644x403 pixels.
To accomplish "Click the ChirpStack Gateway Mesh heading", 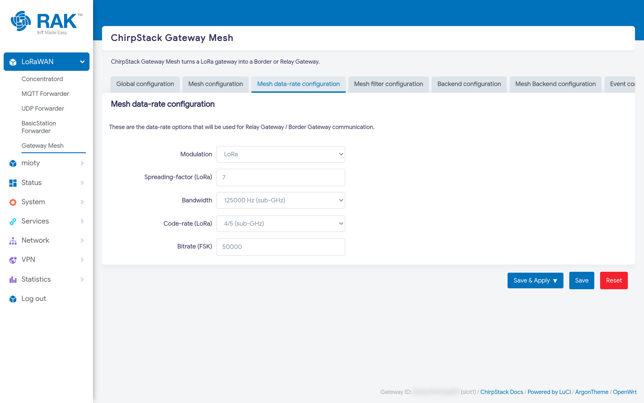I will coord(172,38).
